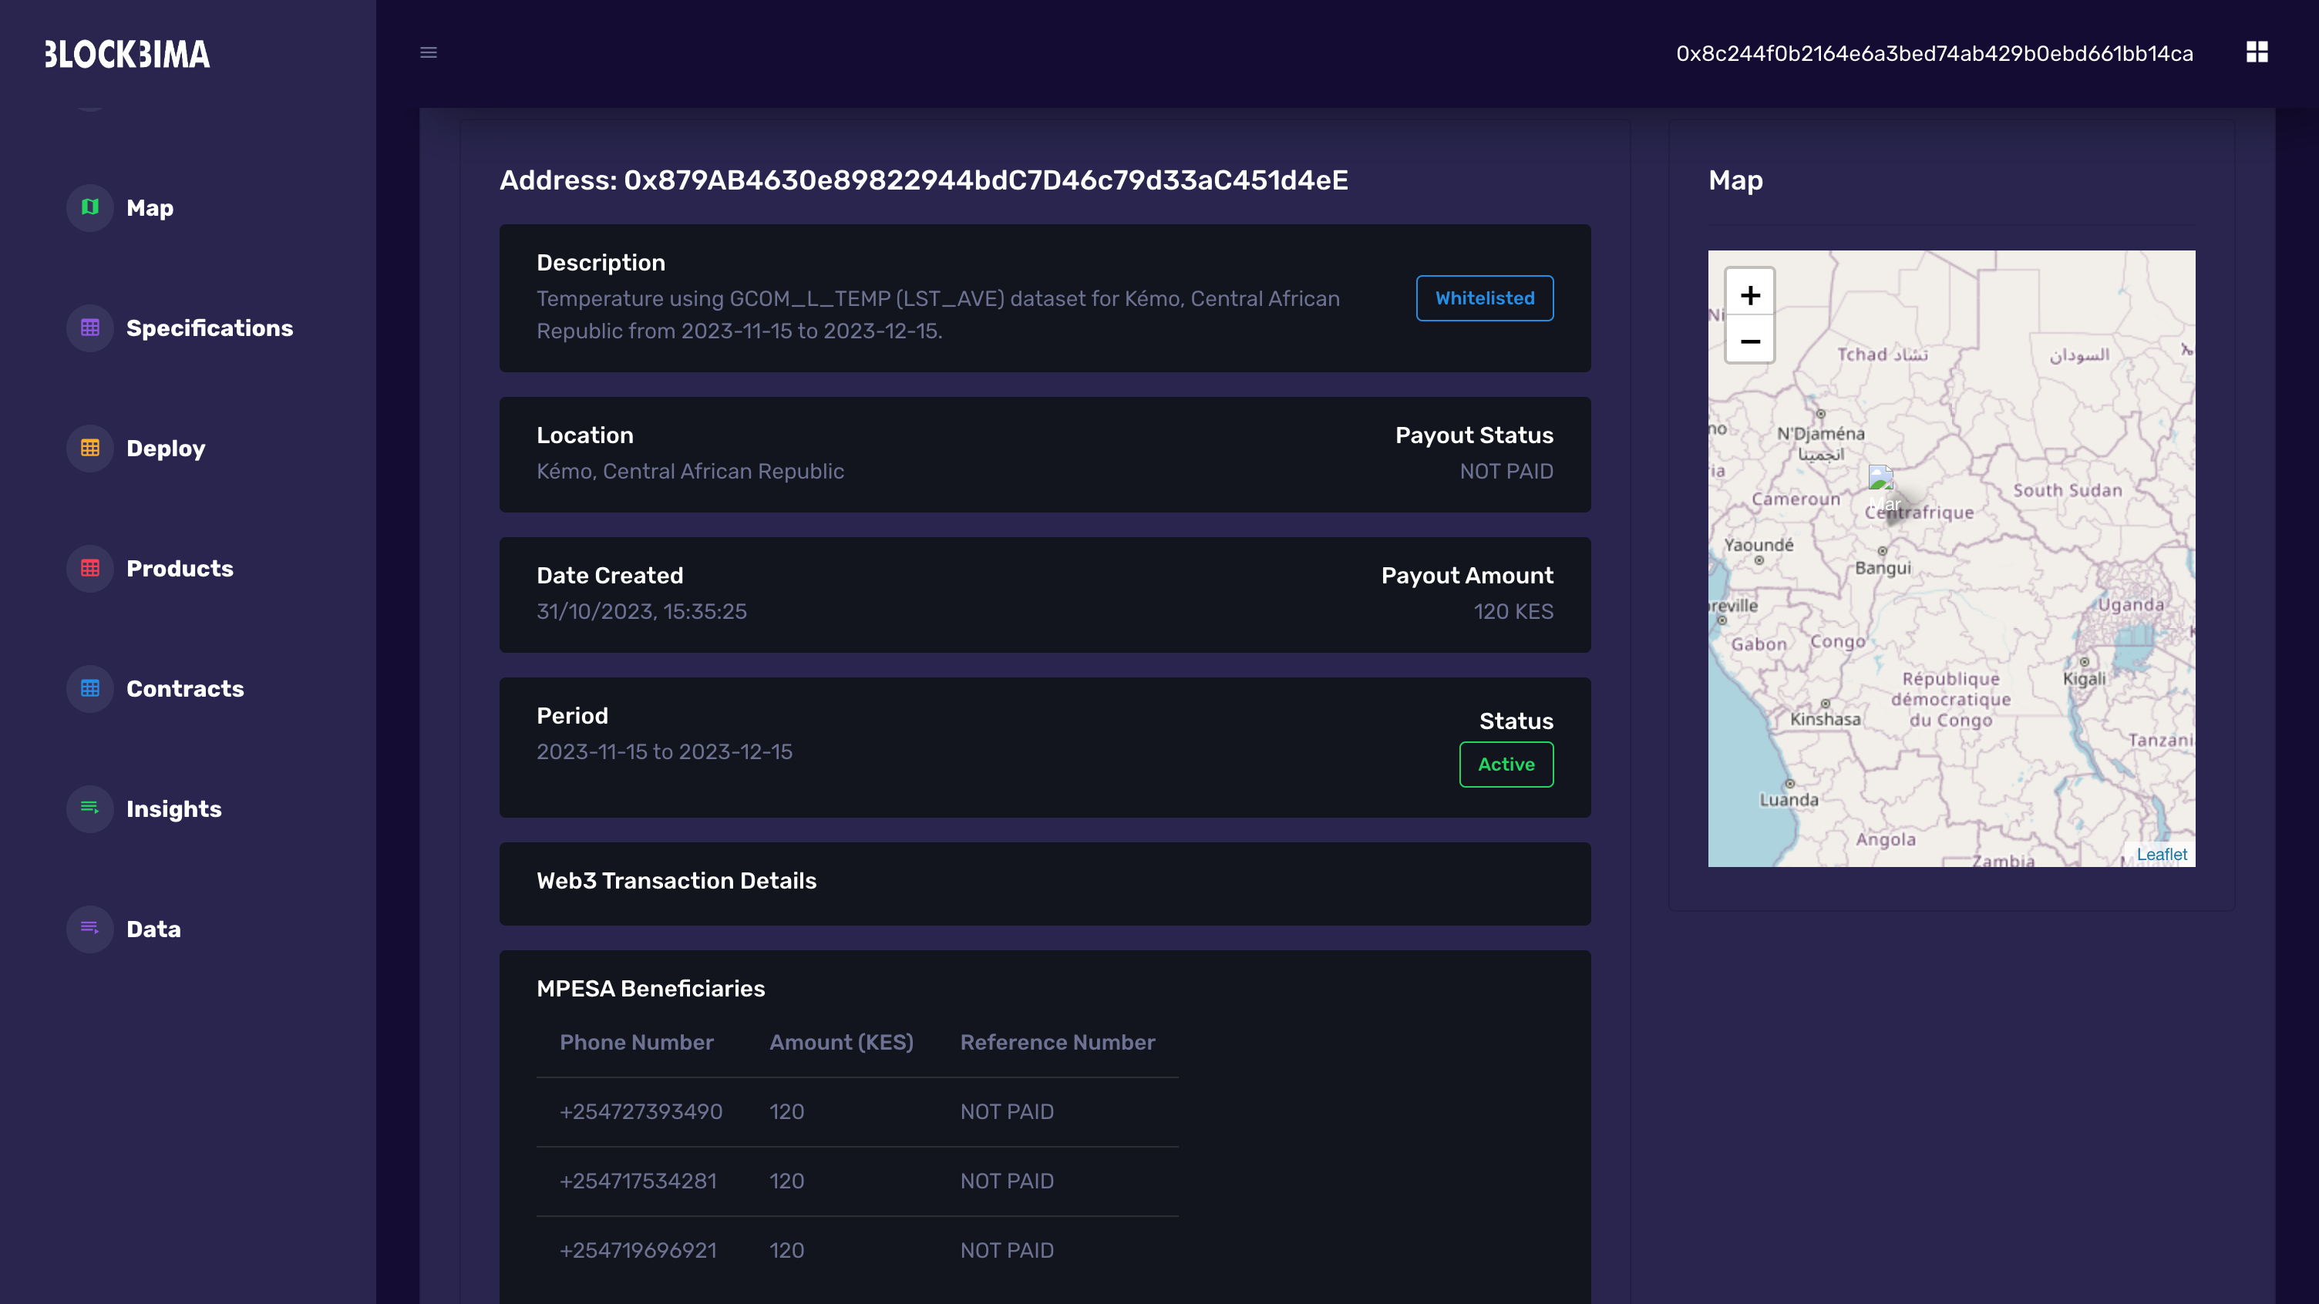Toggle the hamburger sidebar menu
This screenshot has height=1304, width=2319.
click(429, 52)
